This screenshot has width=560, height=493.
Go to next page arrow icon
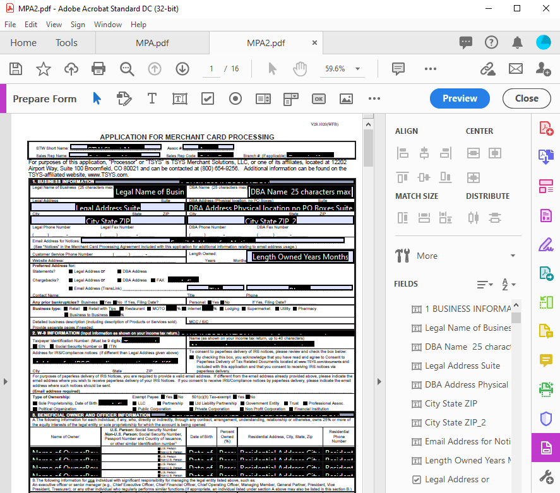[182, 69]
